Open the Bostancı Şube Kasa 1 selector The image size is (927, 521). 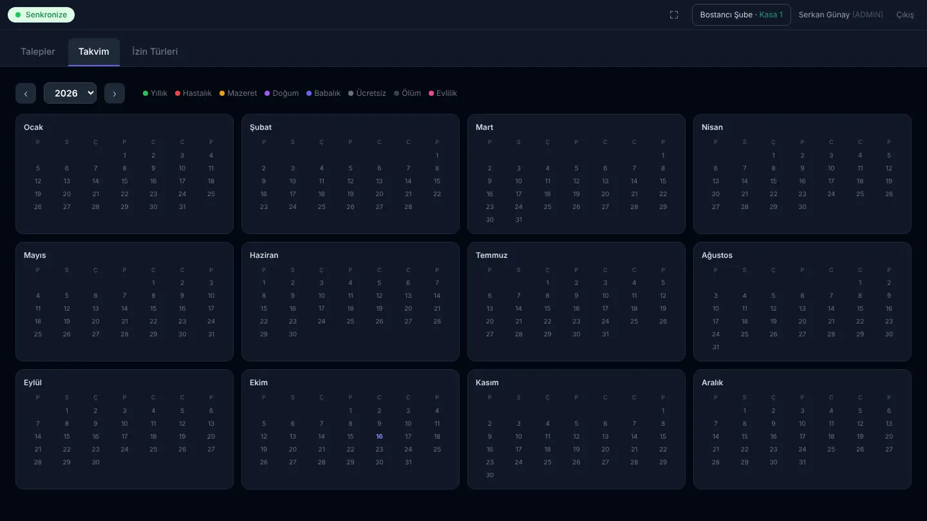click(742, 15)
